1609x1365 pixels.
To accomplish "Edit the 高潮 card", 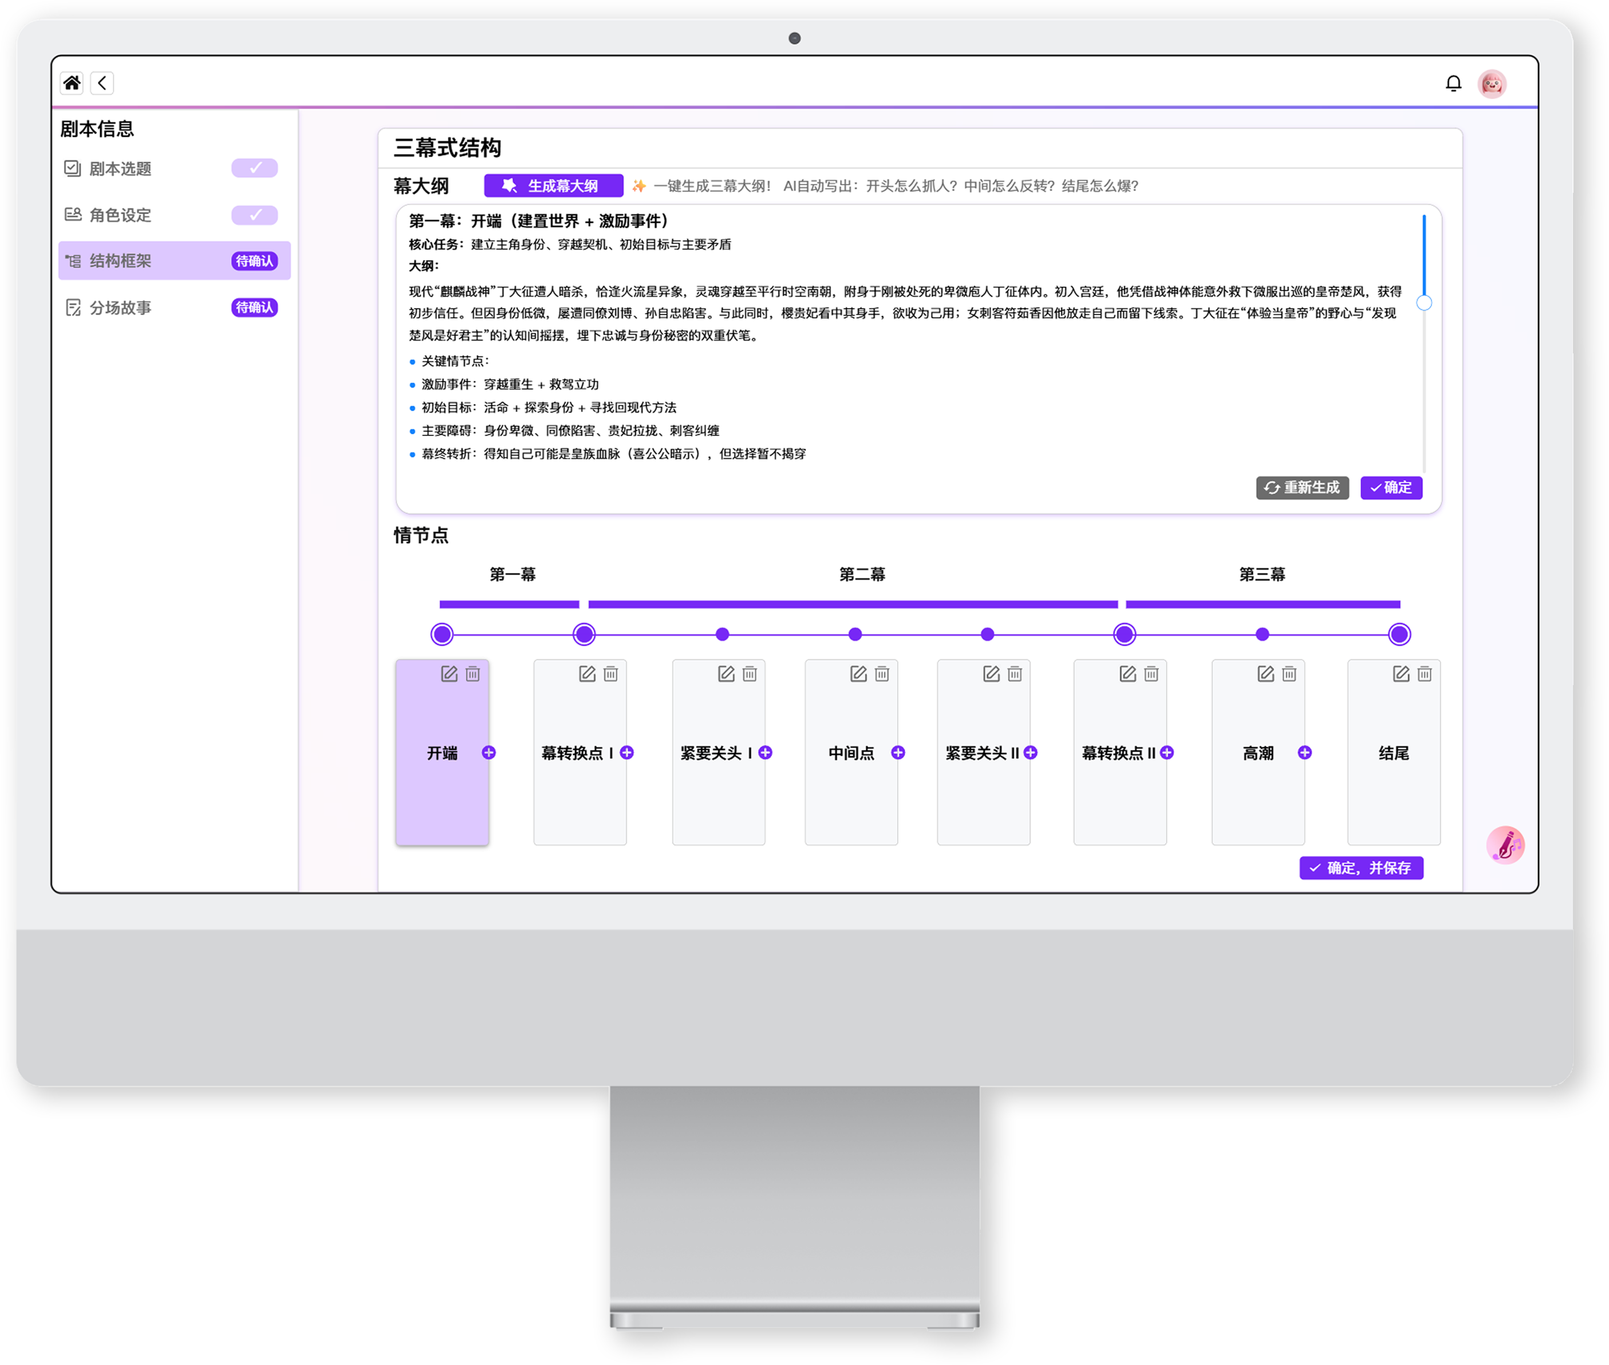I will [x=1265, y=674].
